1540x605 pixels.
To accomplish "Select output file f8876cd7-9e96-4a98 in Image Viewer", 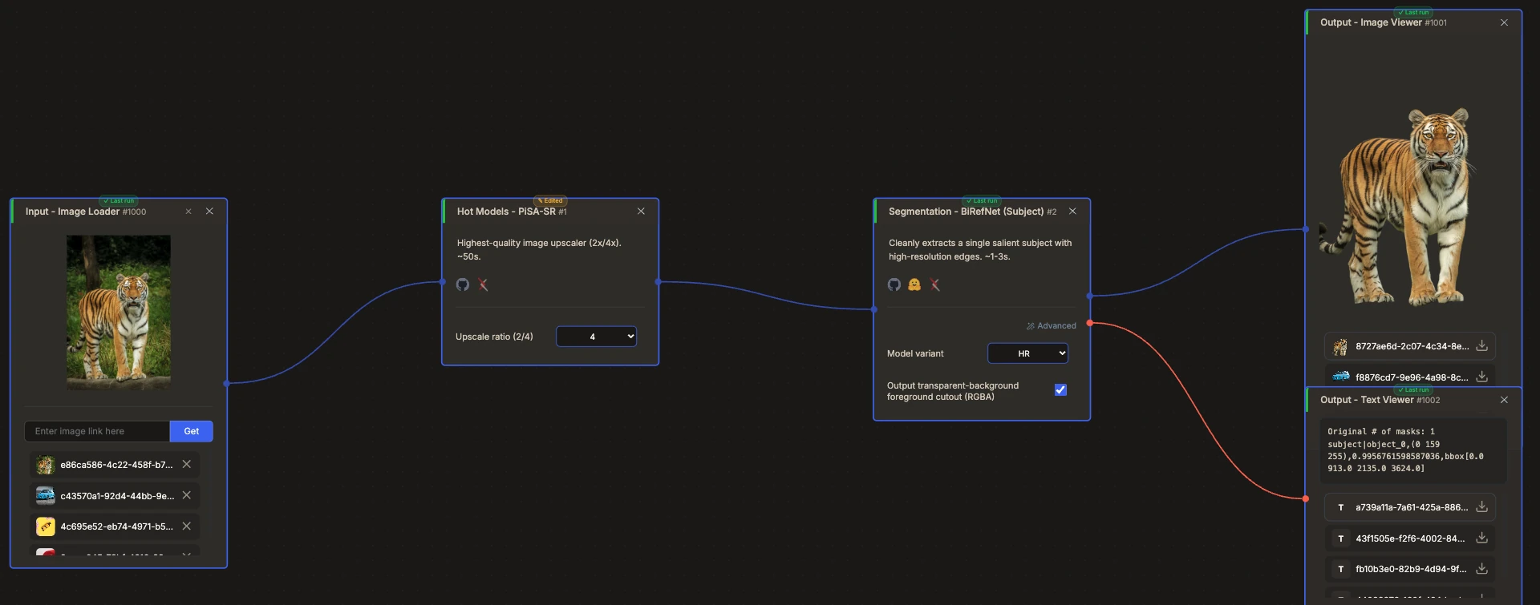I will click(1410, 377).
